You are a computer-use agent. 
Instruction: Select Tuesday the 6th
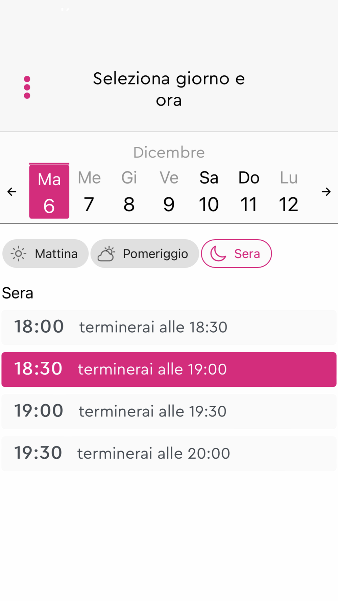pos(49,191)
